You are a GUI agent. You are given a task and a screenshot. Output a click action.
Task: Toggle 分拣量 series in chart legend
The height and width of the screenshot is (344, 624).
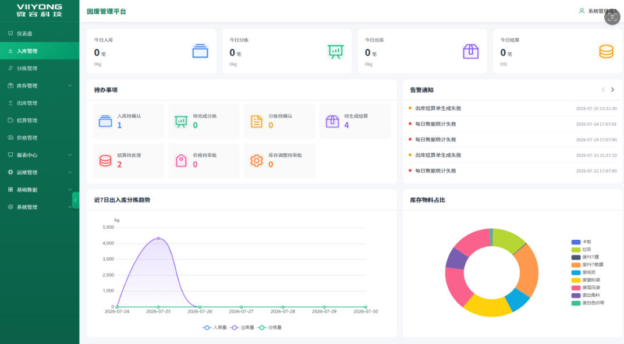point(270,327)
